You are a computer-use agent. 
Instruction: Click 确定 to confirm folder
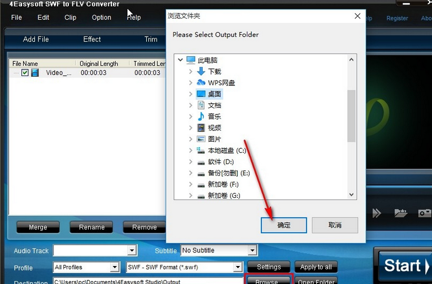pyautogui.click(x=284, y=225)
